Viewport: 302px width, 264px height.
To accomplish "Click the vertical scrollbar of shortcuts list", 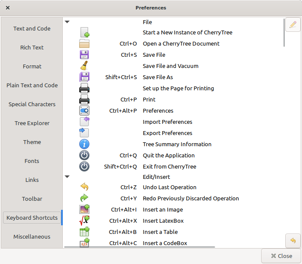I will (x=284, y=33).
